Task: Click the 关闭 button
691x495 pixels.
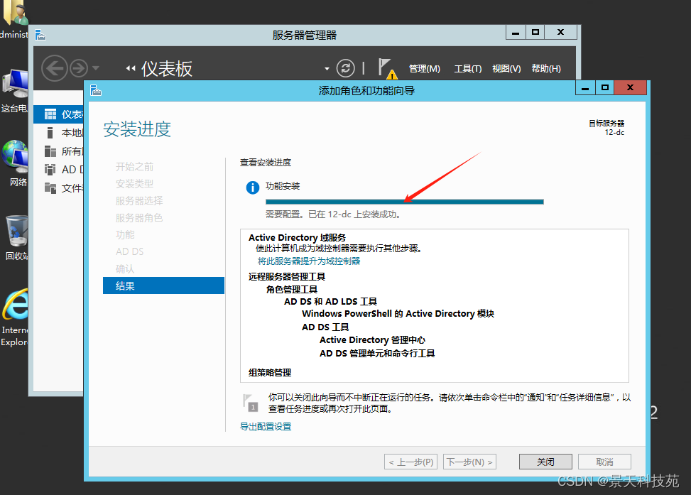Action: [545, 462]
